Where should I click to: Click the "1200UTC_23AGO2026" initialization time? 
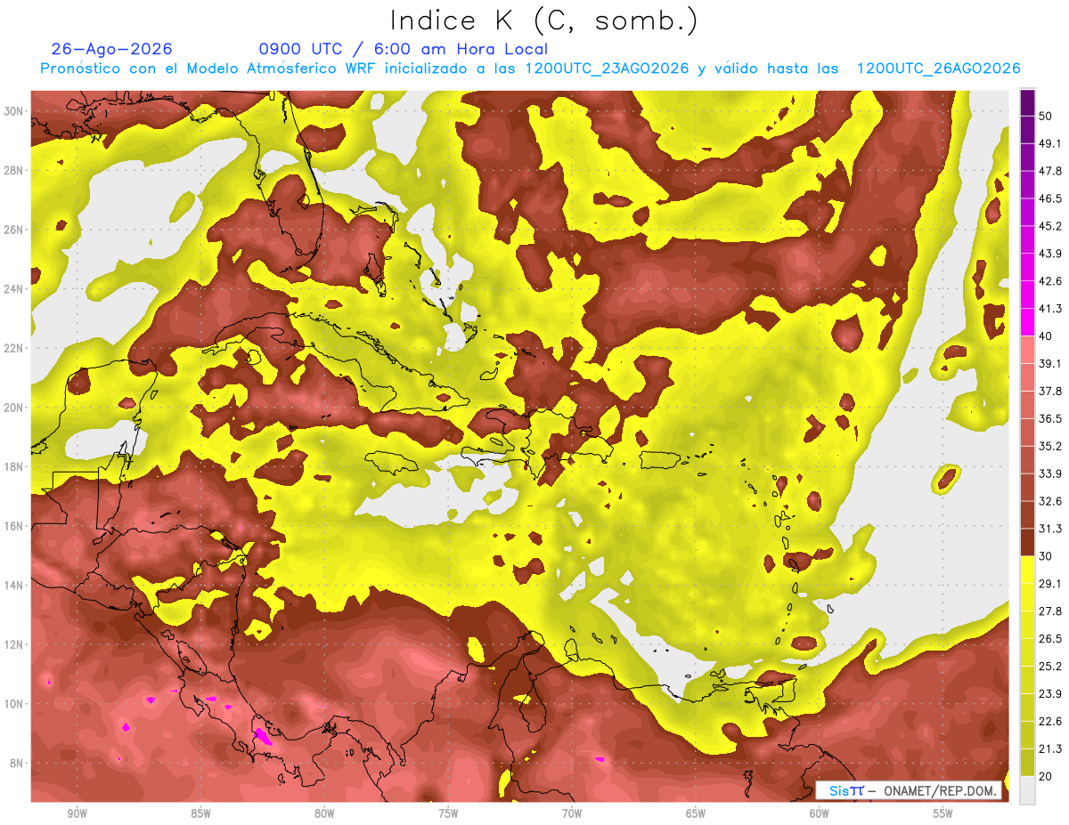point(607,69)
